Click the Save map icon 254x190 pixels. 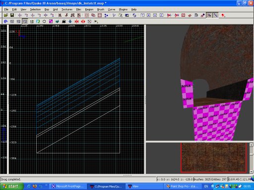point(12,15)
